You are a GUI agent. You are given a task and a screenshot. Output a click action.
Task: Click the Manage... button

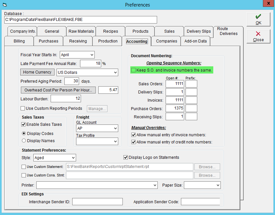(x=97, y=108)
